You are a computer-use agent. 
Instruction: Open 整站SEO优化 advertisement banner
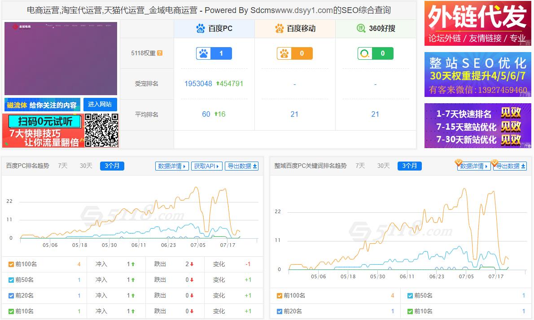(478, 75)
